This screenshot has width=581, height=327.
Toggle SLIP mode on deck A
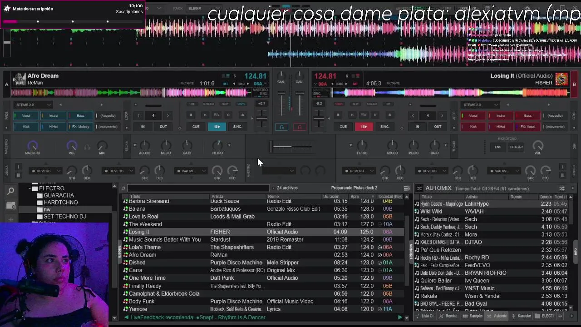(x=225, y=104)
